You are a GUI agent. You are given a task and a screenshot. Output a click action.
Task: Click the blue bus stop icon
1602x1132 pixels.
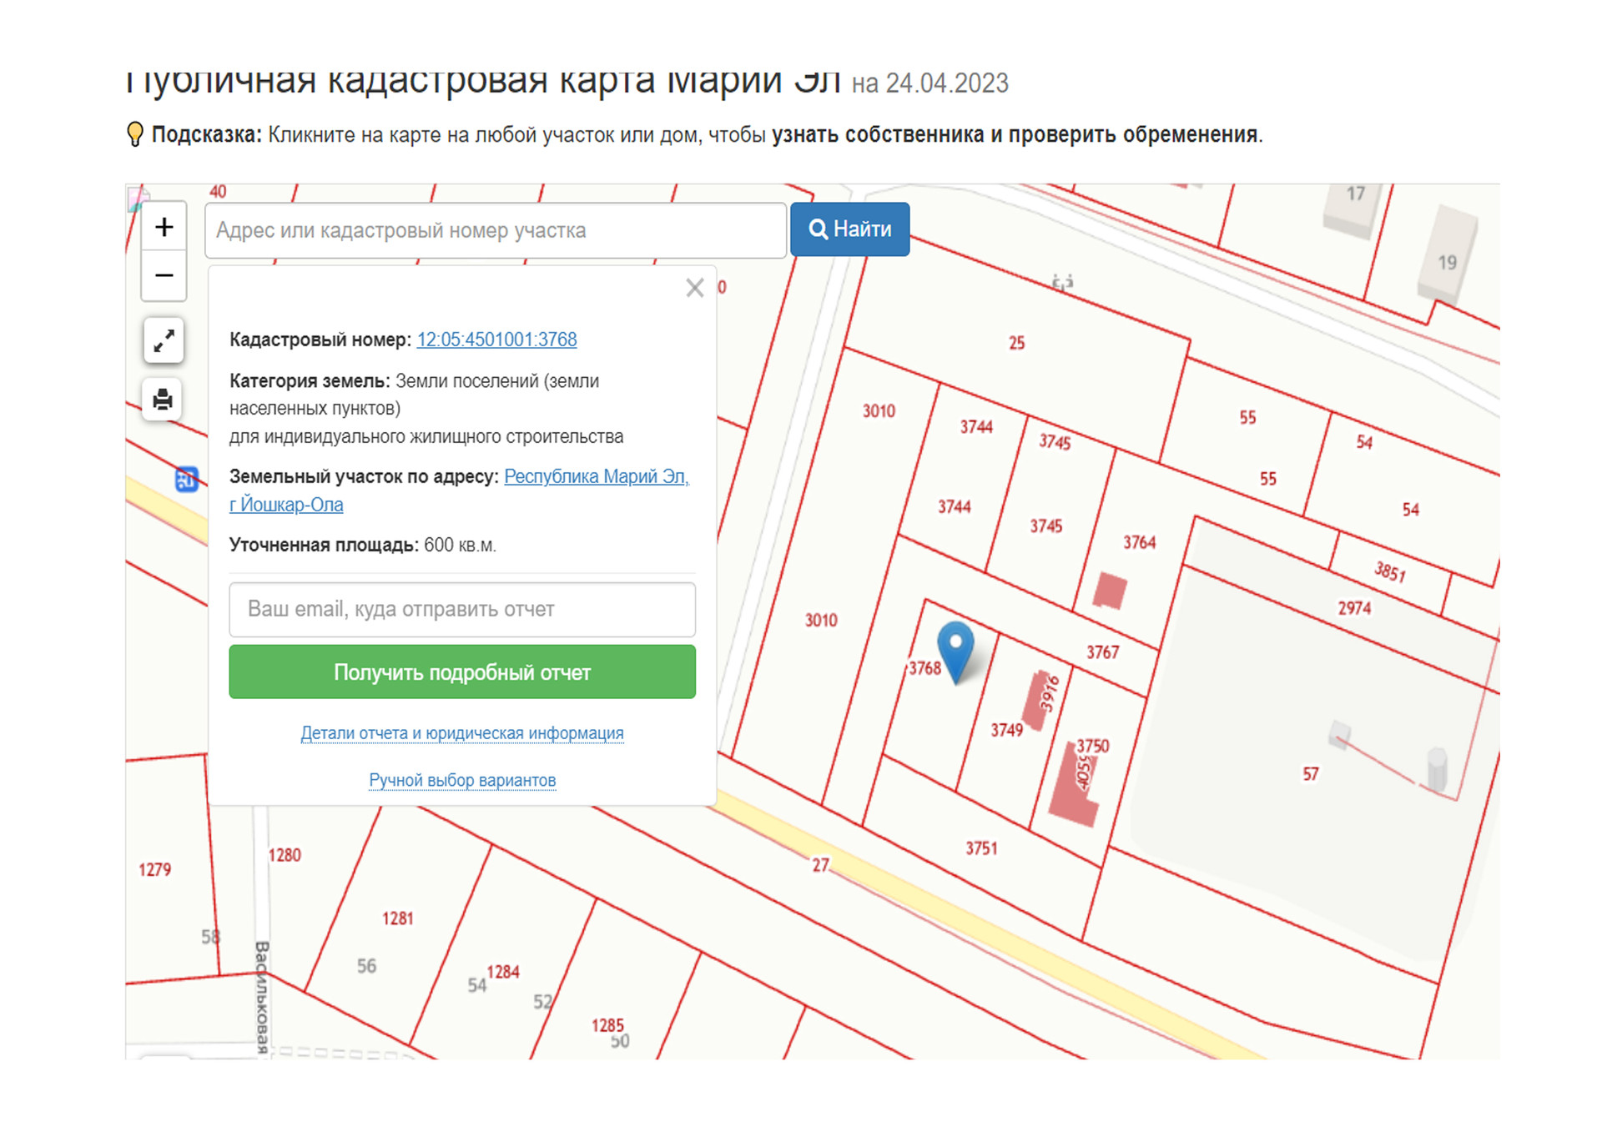[186, 479]
